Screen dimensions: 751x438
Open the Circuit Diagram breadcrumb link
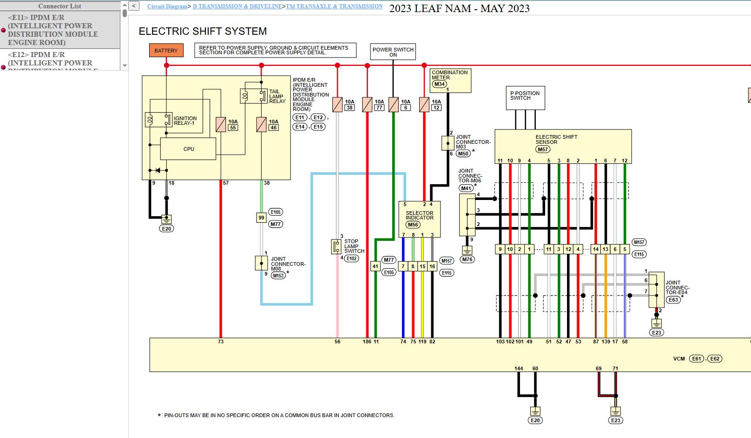click(x=167, y=6)
